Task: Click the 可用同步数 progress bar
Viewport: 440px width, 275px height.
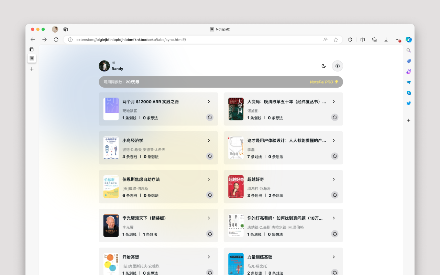Action: (x=221, y=82)
